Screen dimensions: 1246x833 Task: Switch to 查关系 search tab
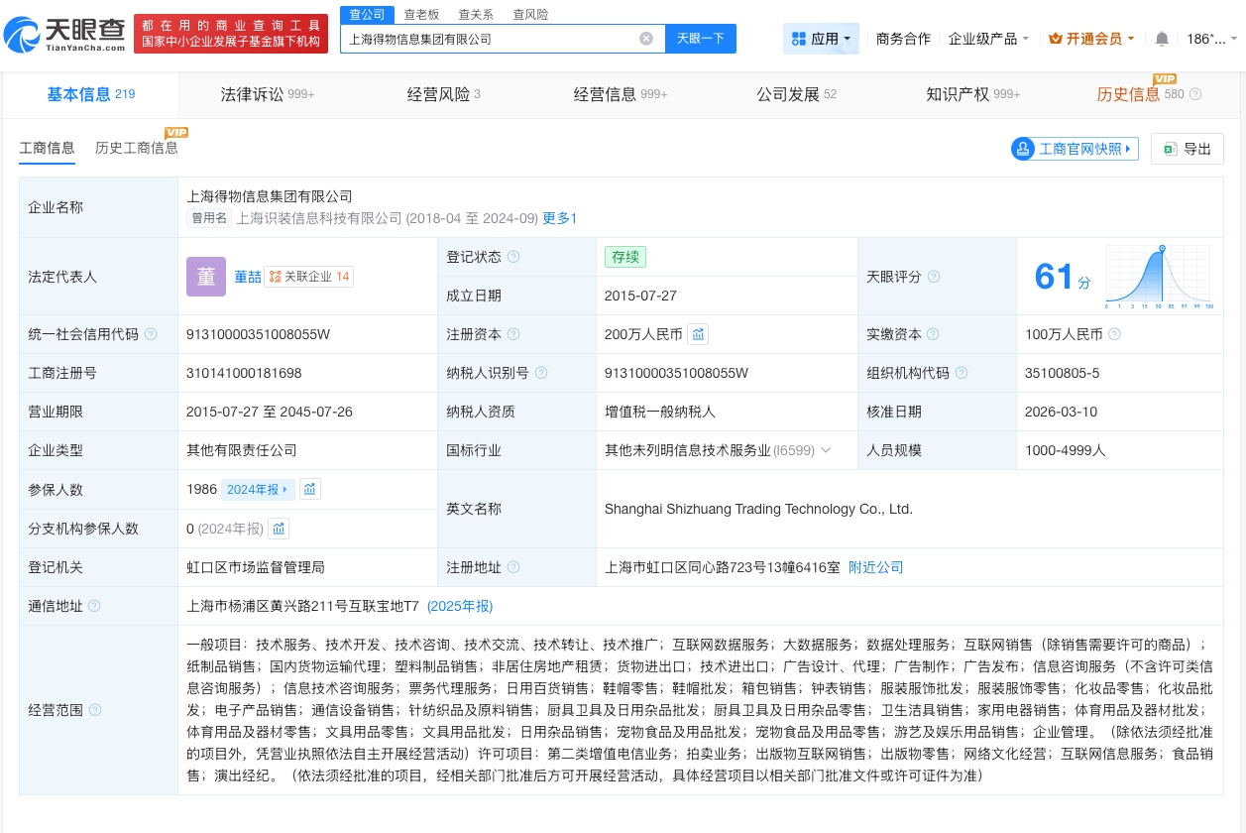click(x=476, y=15)
